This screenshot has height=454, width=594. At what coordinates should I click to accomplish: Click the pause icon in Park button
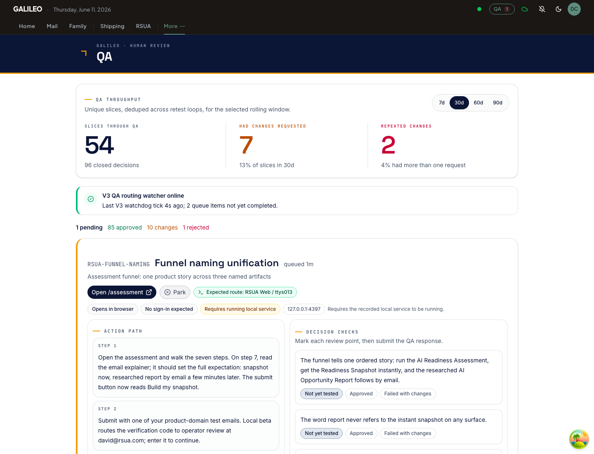pyautogui.click(x=167, y=292)
